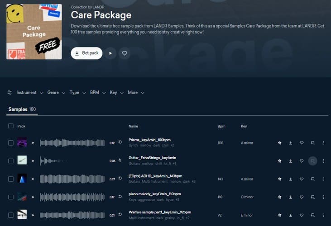This screenshot has width=331, height=226.
Task: Expand the Instrument filter dropdown
Action: point(30,93)
